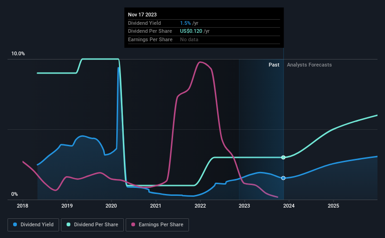Click the US$0.120 dividend per share value
This screenshot has width=385, height=238.
(x=191, y=31)
